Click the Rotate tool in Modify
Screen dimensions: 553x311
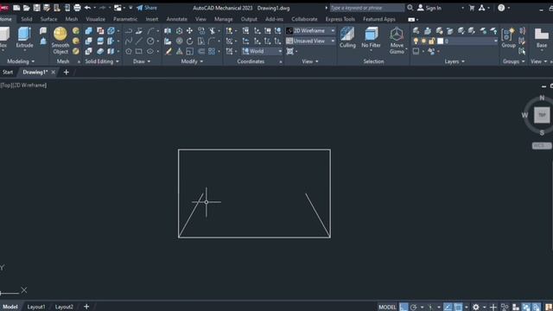[x=189, y=41]
